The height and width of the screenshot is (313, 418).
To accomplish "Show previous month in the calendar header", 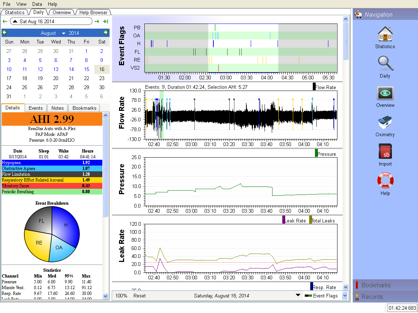I will [4, 33].
